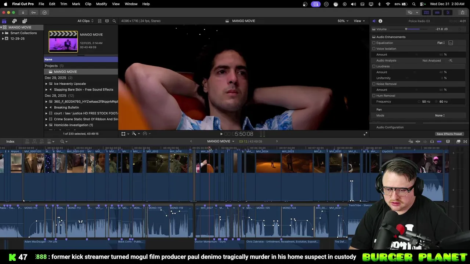470x264 pixels.
Task: Enable the Hum Removal checkbox
Action: pos(374,96)
